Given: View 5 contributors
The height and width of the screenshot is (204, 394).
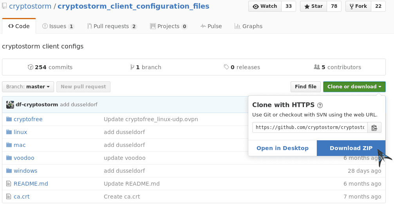Looking at the screenshot, I should pyautogui.click(x=337, y=67).
